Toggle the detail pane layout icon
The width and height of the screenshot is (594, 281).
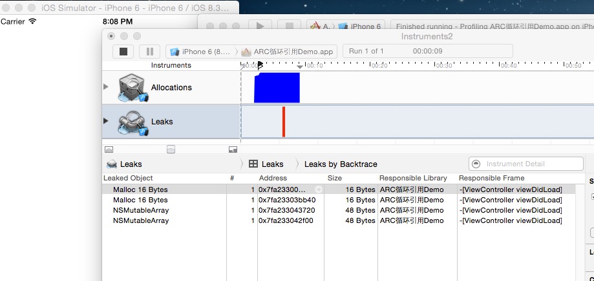pos(233,150)
